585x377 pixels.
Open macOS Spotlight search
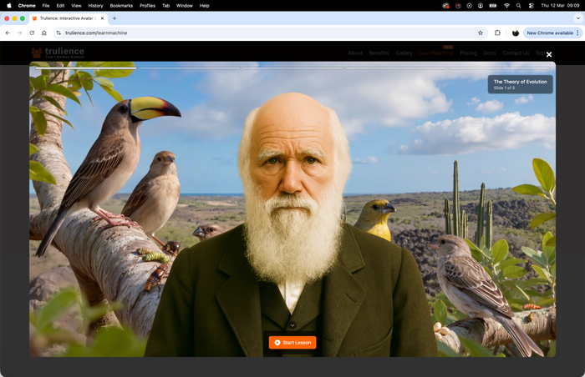pyautogui.click(x=518, y=5)
